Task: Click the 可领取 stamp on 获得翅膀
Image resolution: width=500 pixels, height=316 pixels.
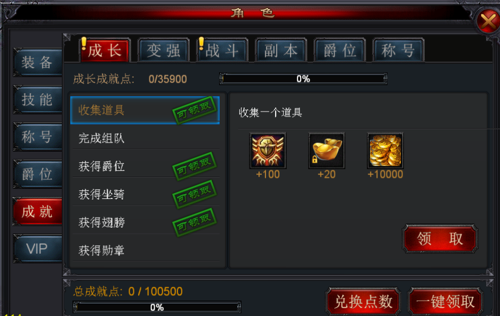Action: point(194,222)
